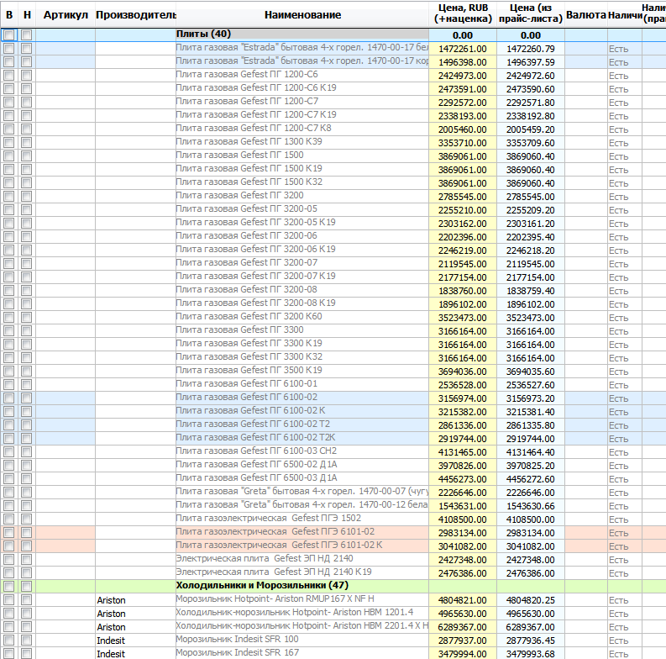Click price-list price 3479993.68 cell
The width and height of the screenshot is (666, 659).
coord(531,654)
